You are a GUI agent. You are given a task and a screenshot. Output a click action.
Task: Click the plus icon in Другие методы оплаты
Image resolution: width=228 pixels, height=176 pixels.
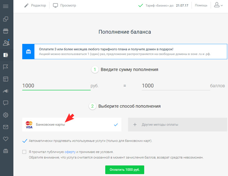(135, 124)
